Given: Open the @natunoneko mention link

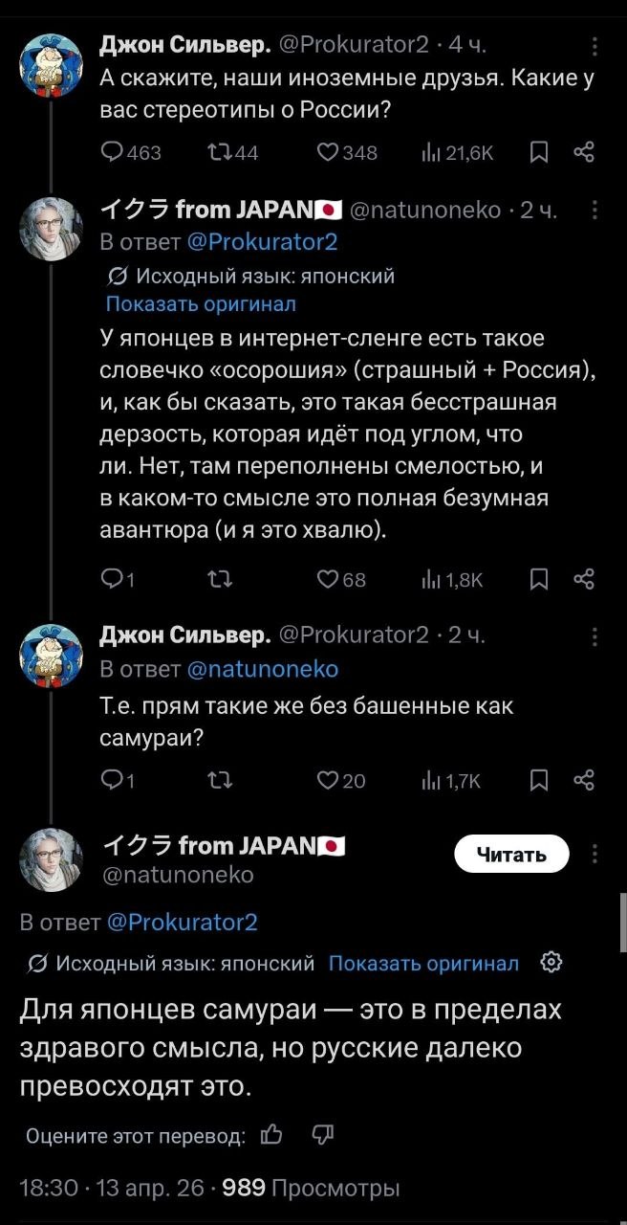Looking at the screenshot, I should (263, 668).
